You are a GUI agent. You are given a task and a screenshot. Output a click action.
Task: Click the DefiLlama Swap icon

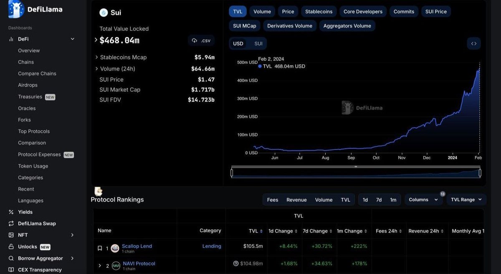[x=11, y=223]
